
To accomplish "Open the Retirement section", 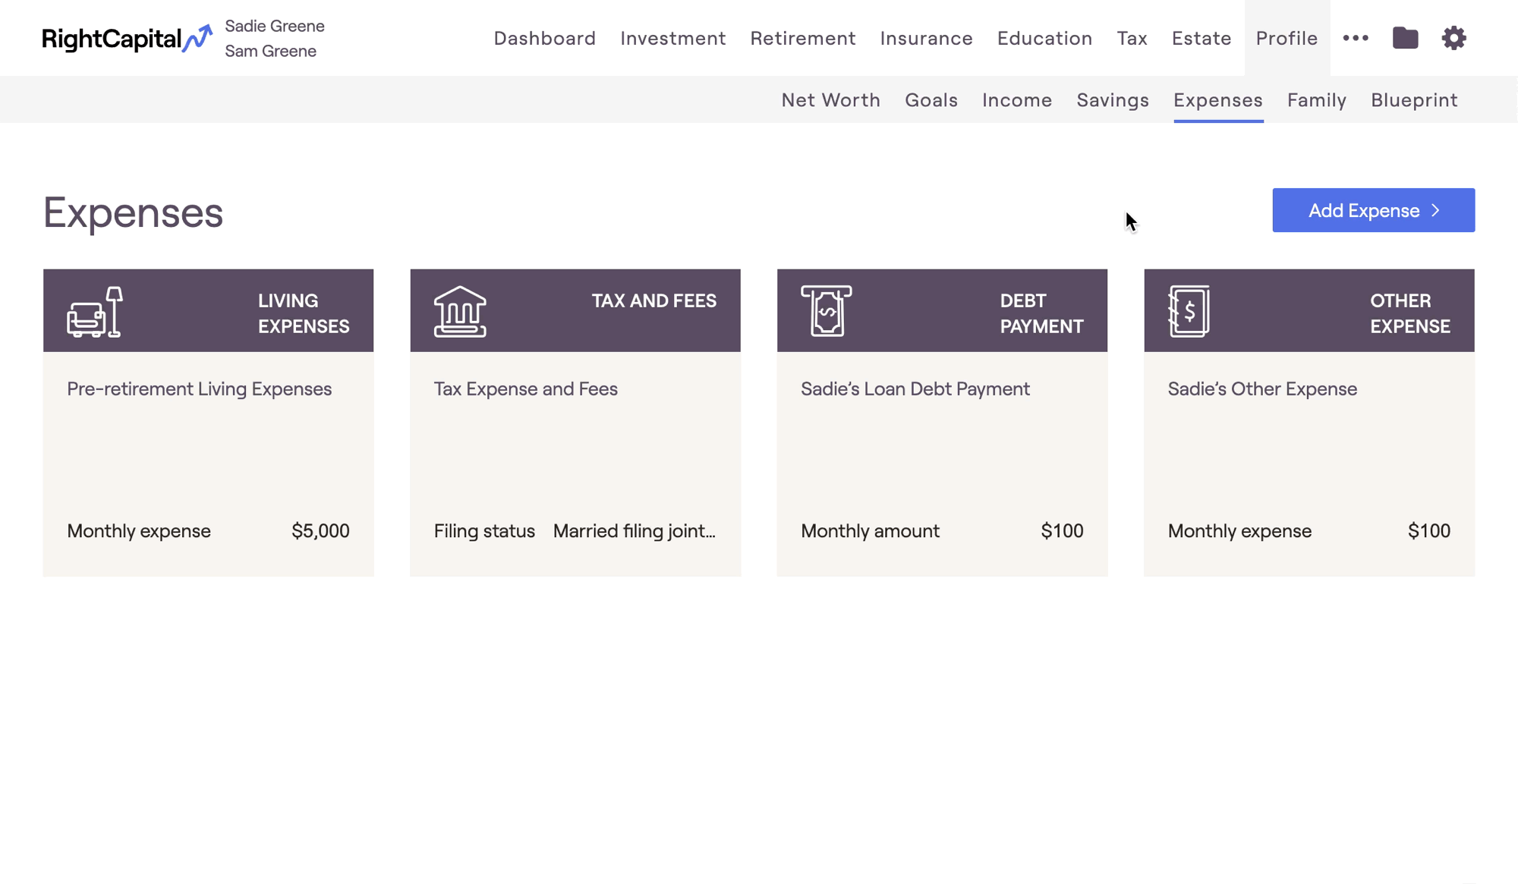I will click(803, 38).
